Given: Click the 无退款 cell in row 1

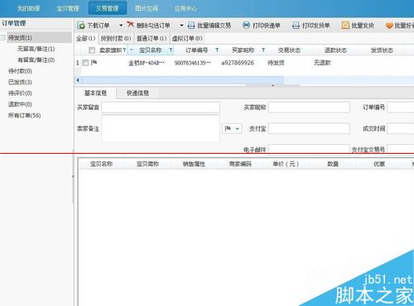Looking at the screenshot, I should (322, 63).
